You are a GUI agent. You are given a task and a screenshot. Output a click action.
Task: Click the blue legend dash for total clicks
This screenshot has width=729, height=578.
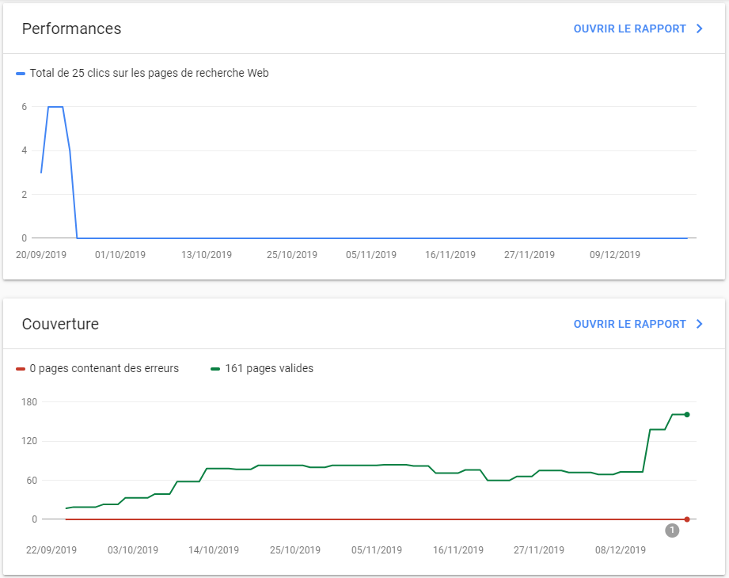(21, 74)
